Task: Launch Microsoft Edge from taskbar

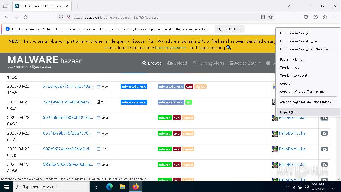Action: 109,187
